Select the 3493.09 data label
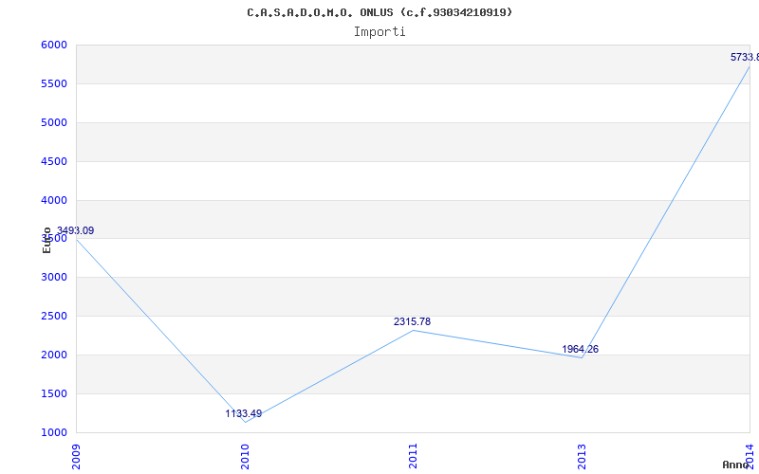759x474 pixels. [75, 230]
